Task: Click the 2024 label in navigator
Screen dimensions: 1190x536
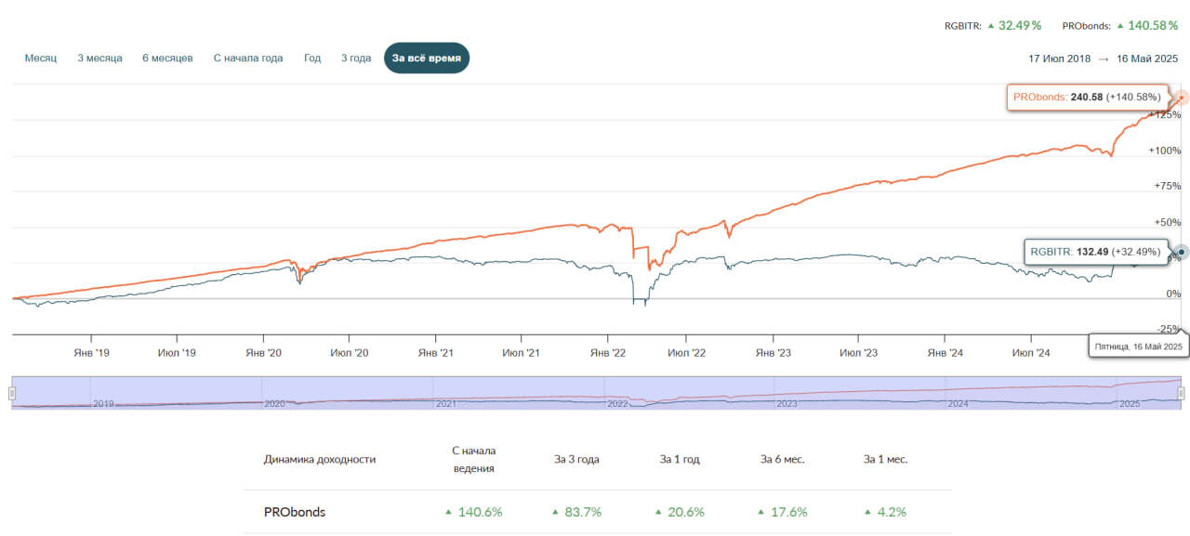Action: [959, 404]
